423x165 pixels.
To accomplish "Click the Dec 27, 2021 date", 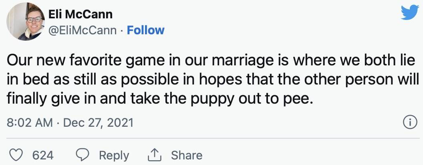I will pos(98,123).
